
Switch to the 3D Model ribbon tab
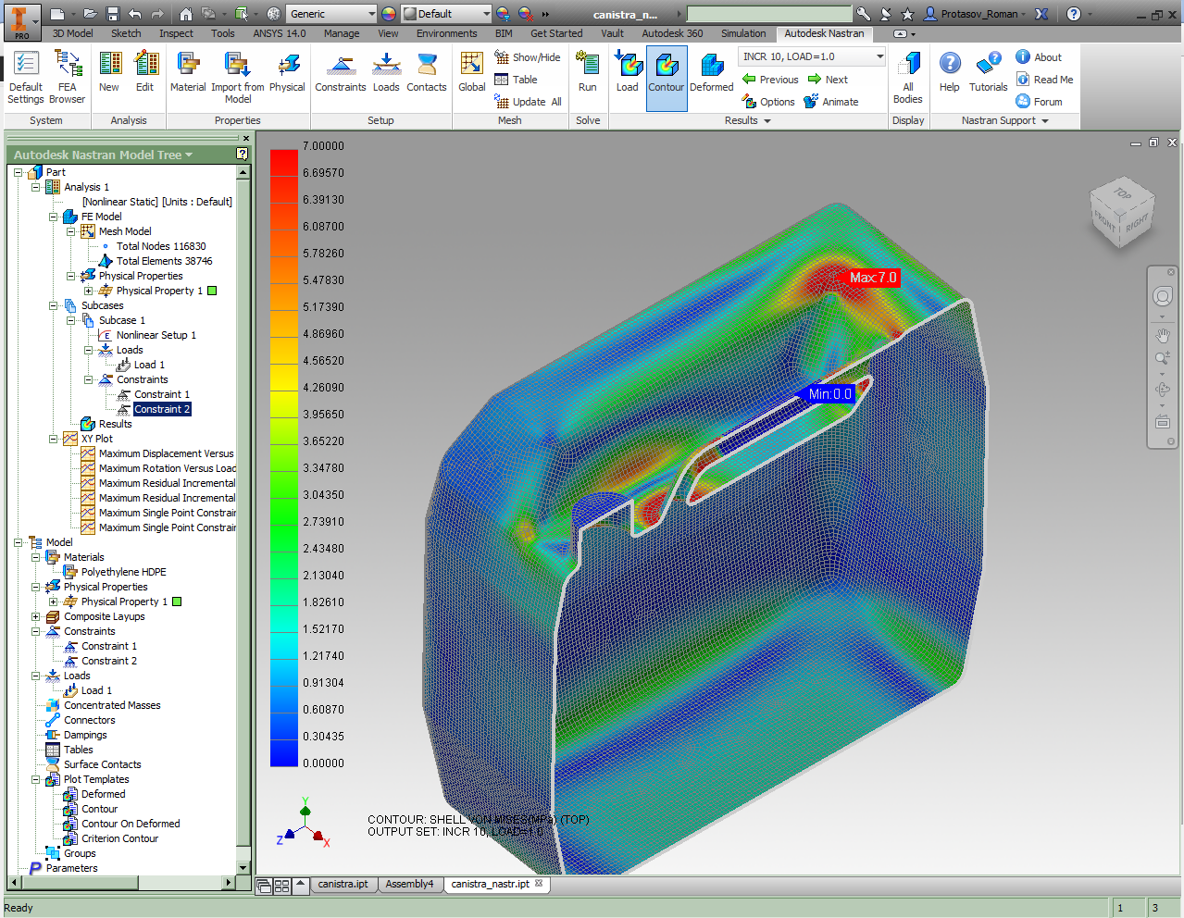[72, 33]
